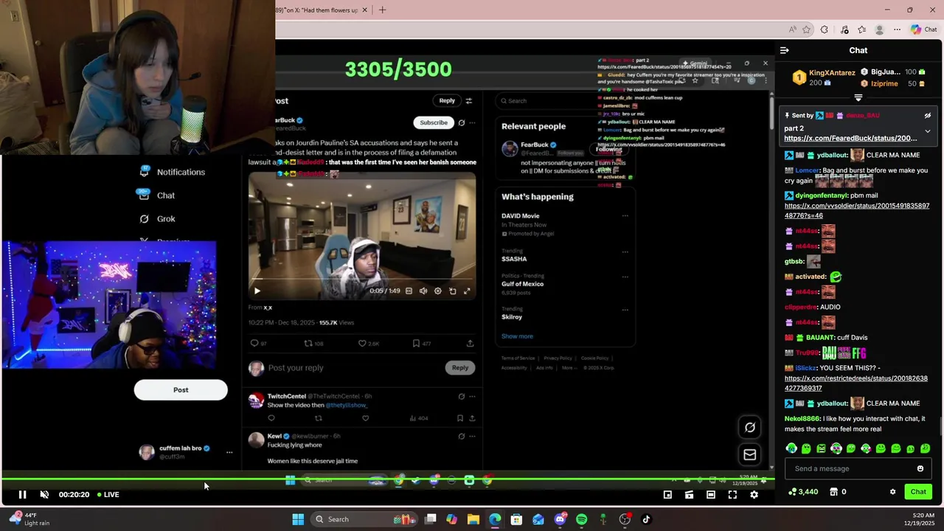Viewport: 944px width, 531px height.
Task: Open chat settings gear icon
Action: pos(892,492)
